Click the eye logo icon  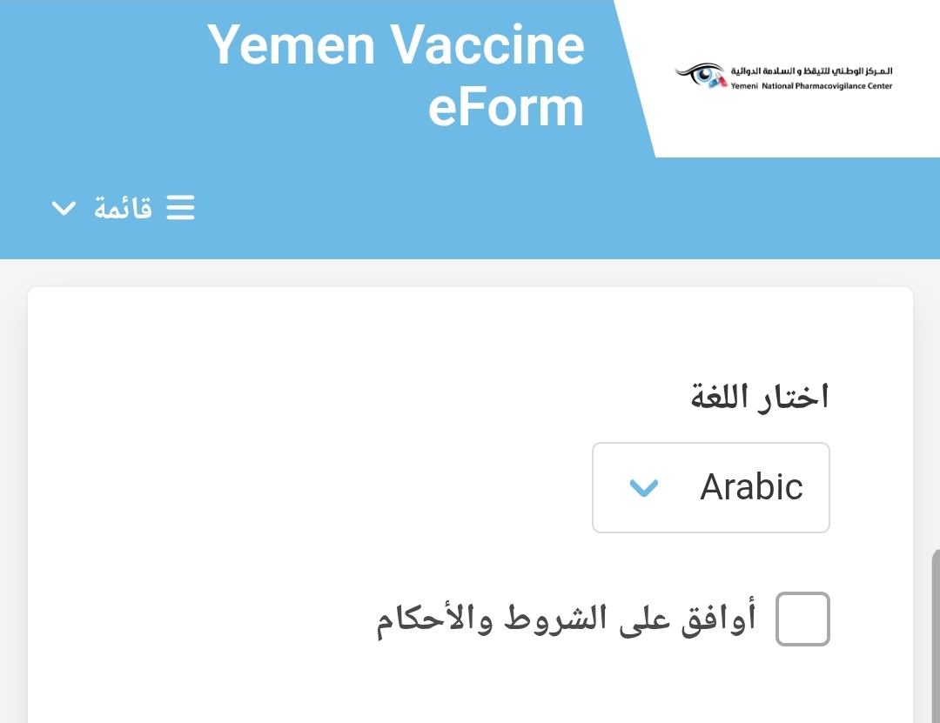(x=700, y=75)
